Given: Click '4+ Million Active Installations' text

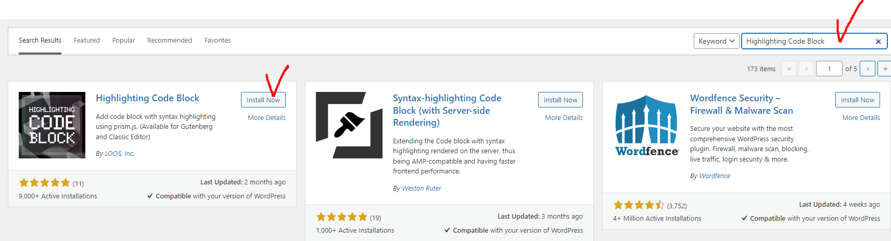Looking at the screenshot, I should coord(657,219).
